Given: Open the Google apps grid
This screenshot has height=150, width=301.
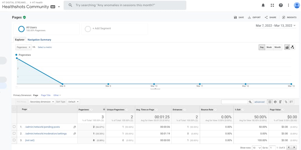Looking at the screenshot, I should (272, 5).
